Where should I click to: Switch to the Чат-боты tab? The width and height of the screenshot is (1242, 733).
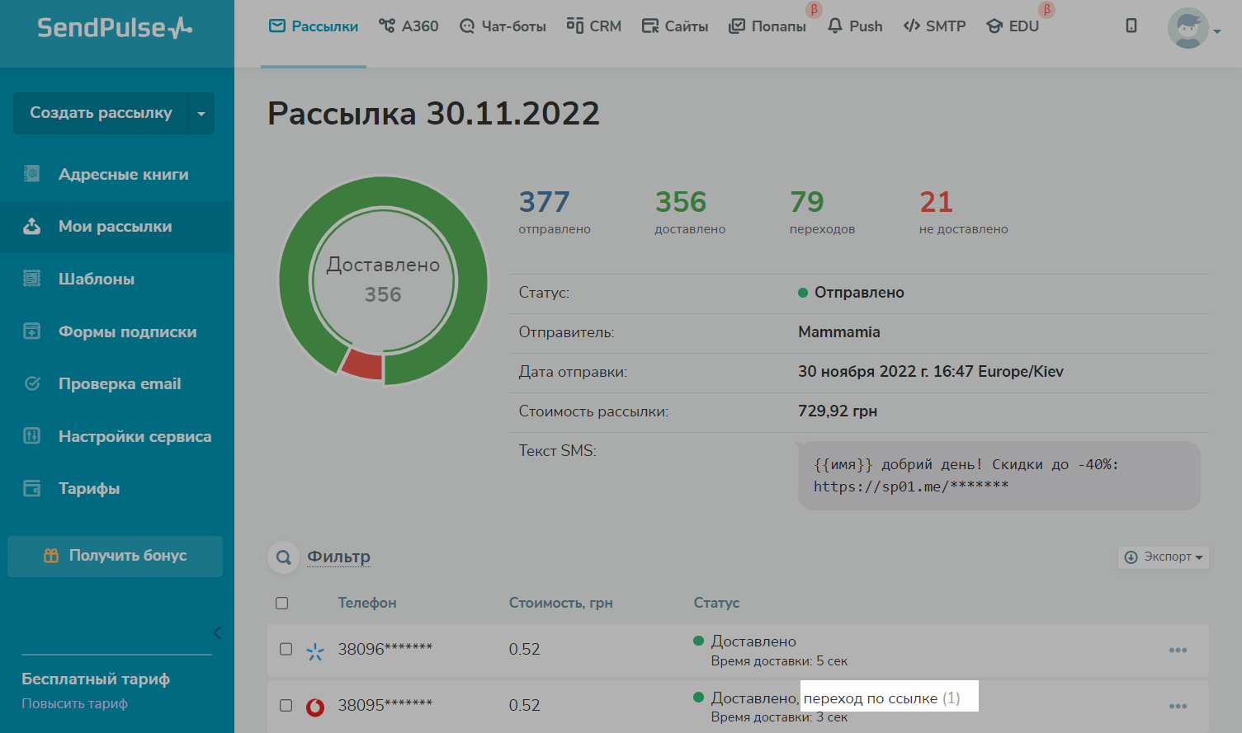click(x=503, y=26)
